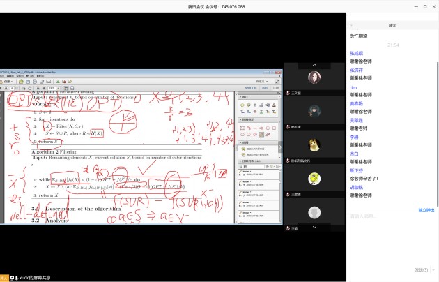
Task: Click the pop-out chat link
Action: click(x=426, y=210)
